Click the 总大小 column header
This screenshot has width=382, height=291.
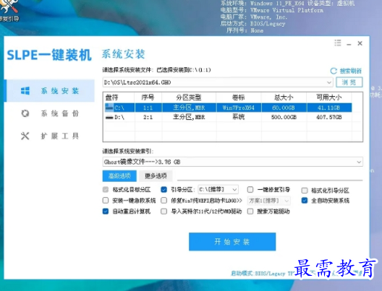284,97
